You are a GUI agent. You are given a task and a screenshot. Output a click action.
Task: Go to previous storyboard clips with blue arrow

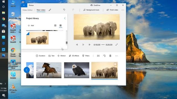[27, 70]
